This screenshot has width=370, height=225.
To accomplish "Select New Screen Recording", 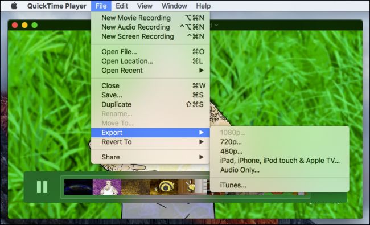I will tap(150, 36).
